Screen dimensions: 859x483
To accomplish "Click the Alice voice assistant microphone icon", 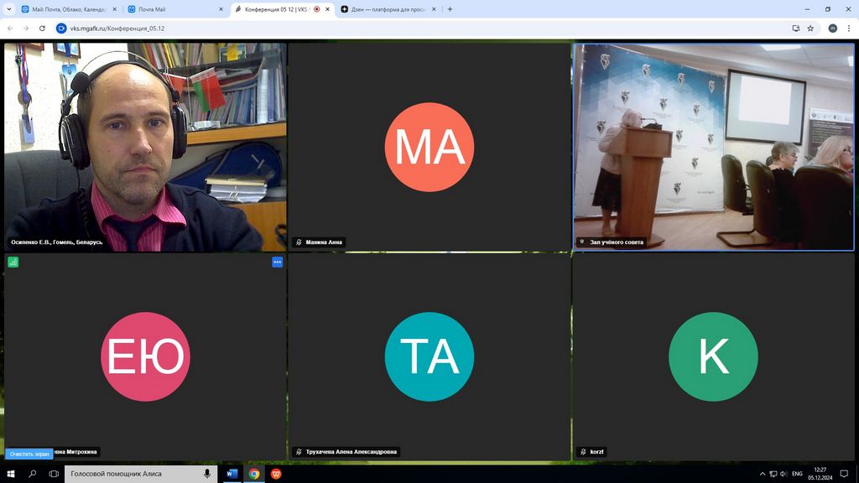I will pyautogui.click(x=207, y=474).
